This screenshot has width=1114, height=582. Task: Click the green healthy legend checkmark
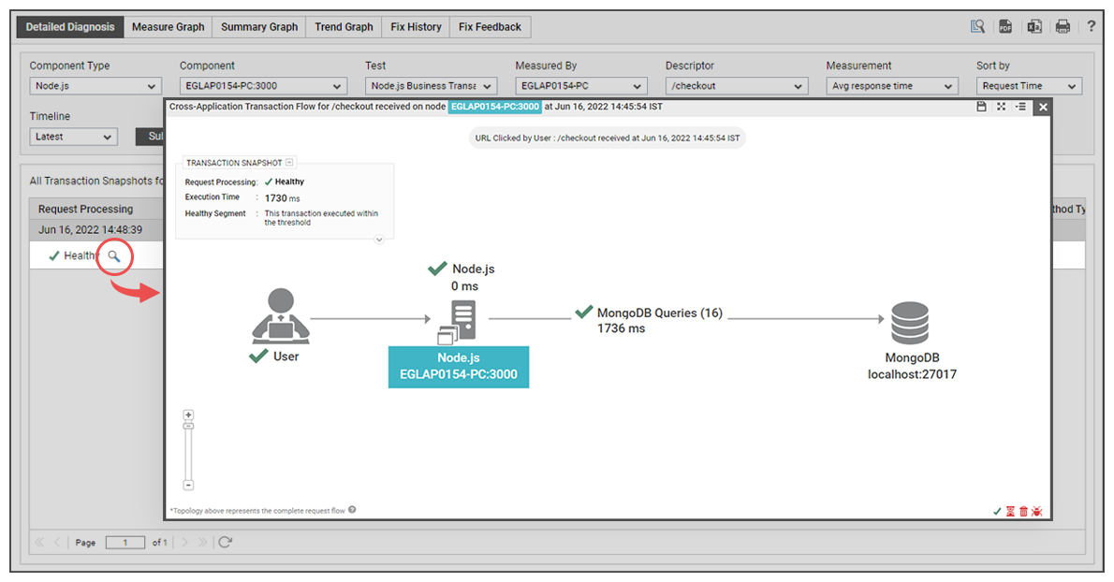coord(997,511)
